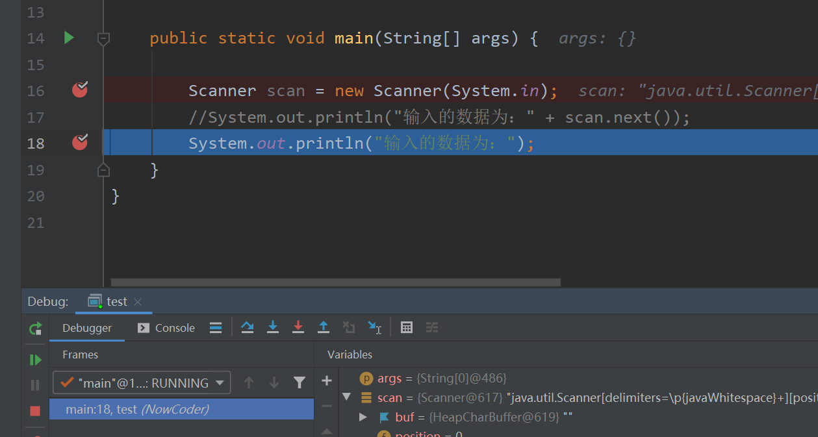This screenshot has width=818, height=437.
Task: Select the previous frame up arrow
Action: pyautogui.click(x=249, y=383)
